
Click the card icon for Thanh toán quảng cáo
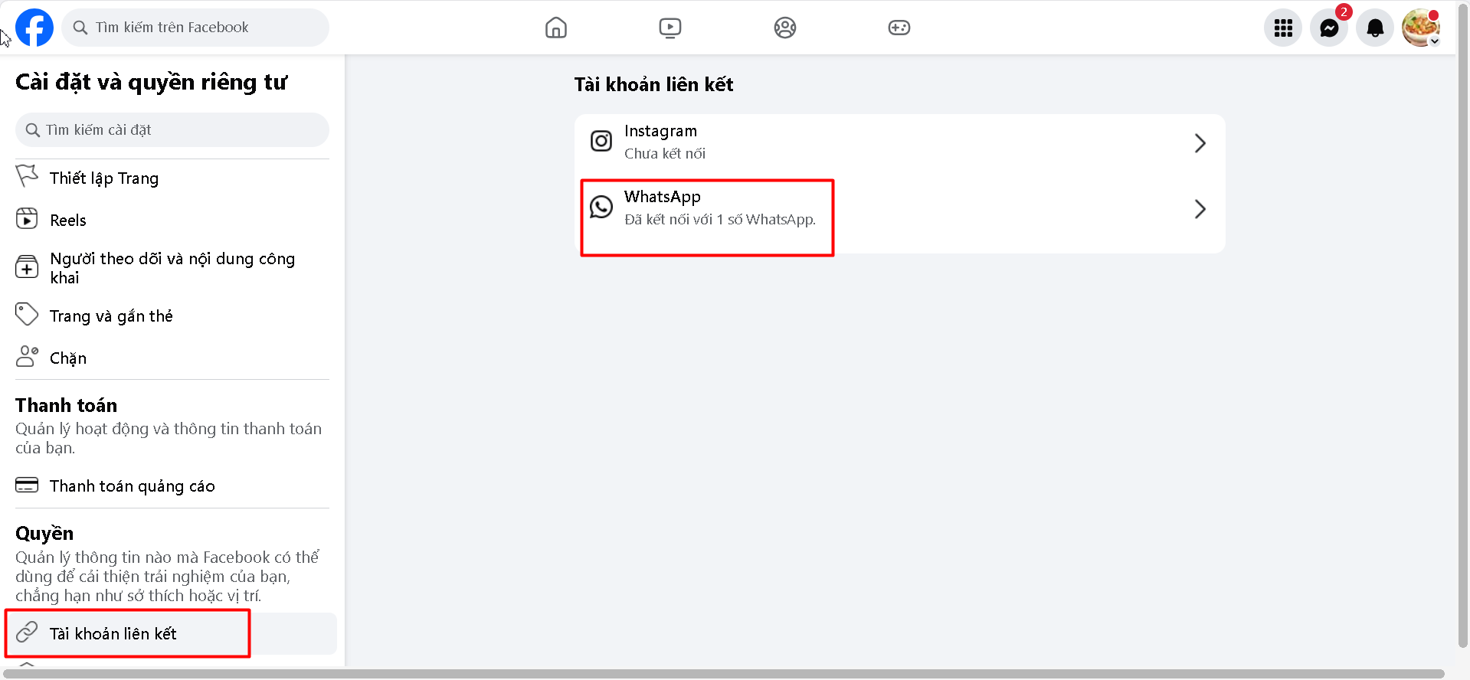pyautogui.click(x=27, y=485)
